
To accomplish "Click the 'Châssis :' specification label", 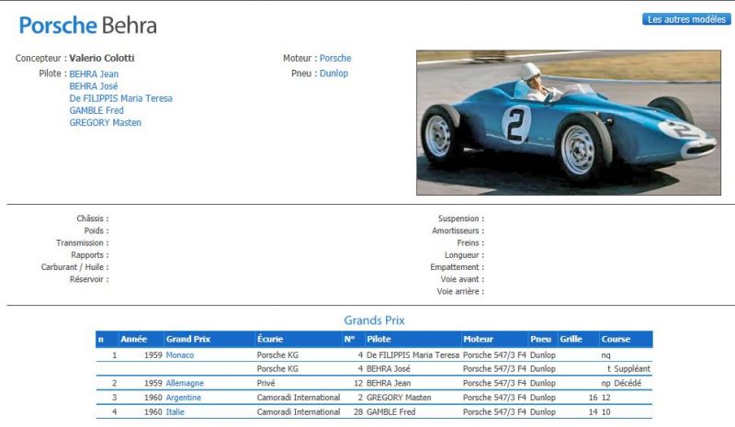I will pyautogui.click(x=93, y=219).
